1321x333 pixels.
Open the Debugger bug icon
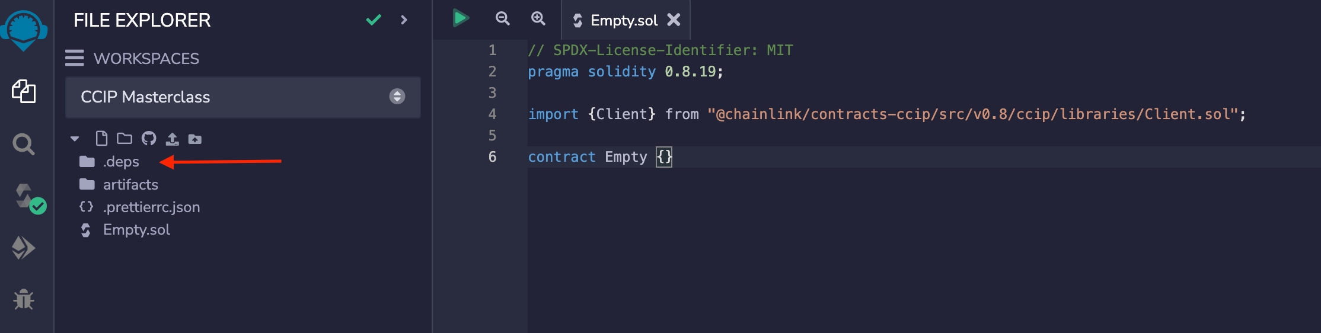[24, 299]
